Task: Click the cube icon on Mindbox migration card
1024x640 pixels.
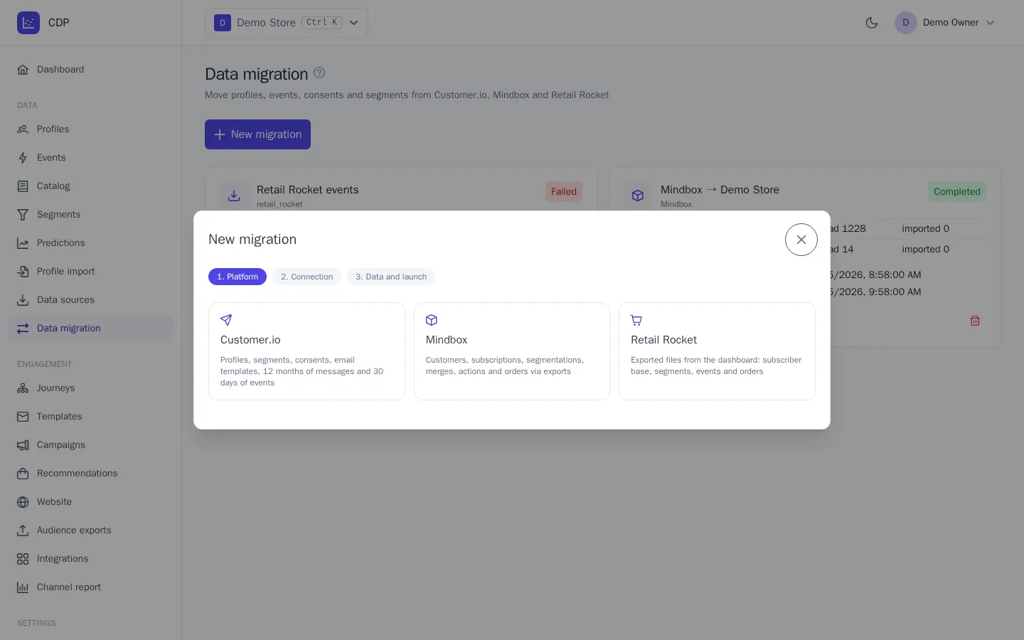Action: tap(638, 196)
